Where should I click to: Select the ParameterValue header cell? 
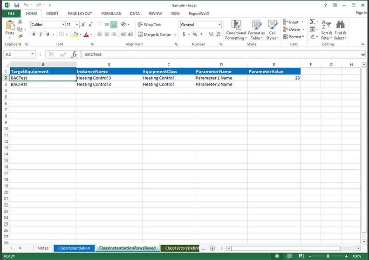point(274,72)
